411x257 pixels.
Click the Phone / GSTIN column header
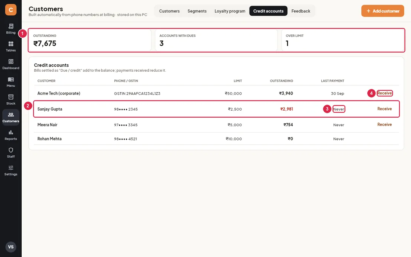[126, 81]
